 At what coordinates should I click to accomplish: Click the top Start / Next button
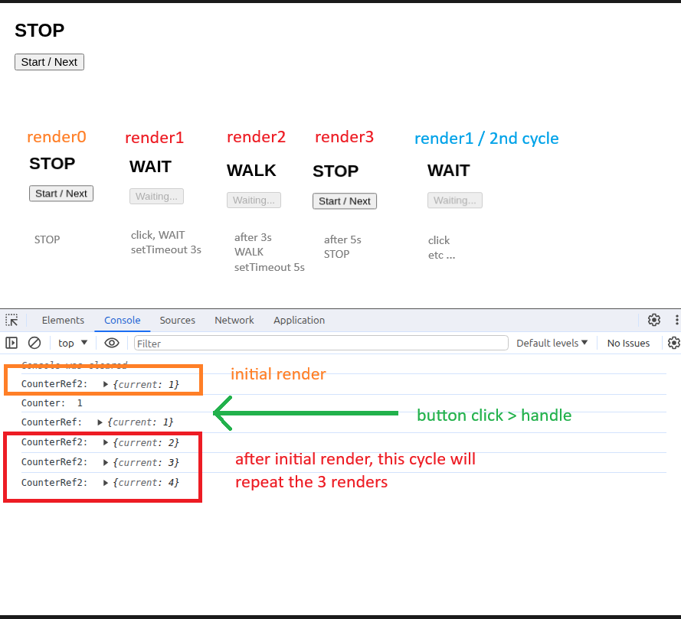click(49, 62)
